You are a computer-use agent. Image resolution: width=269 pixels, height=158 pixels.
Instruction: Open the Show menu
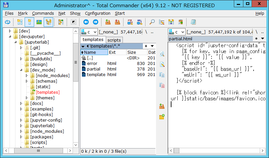75,13
